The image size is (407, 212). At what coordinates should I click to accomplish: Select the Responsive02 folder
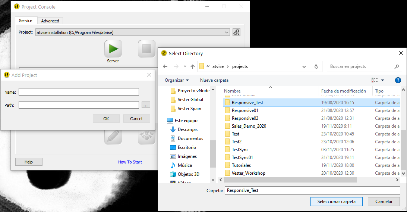point(245,118)
